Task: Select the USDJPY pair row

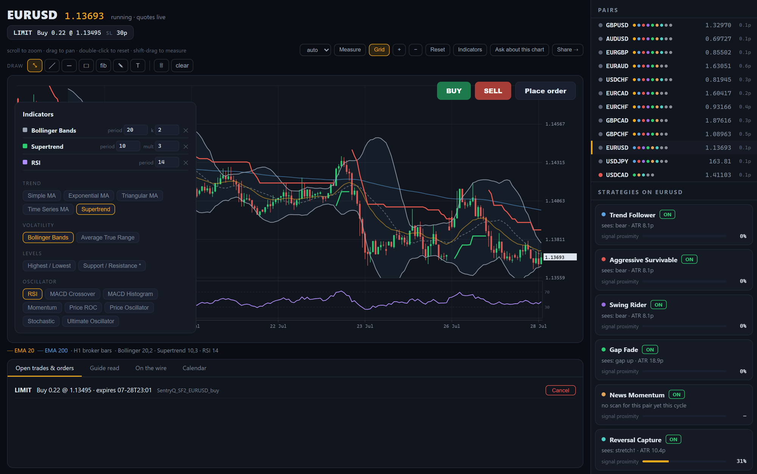Action: pos(674,162)
